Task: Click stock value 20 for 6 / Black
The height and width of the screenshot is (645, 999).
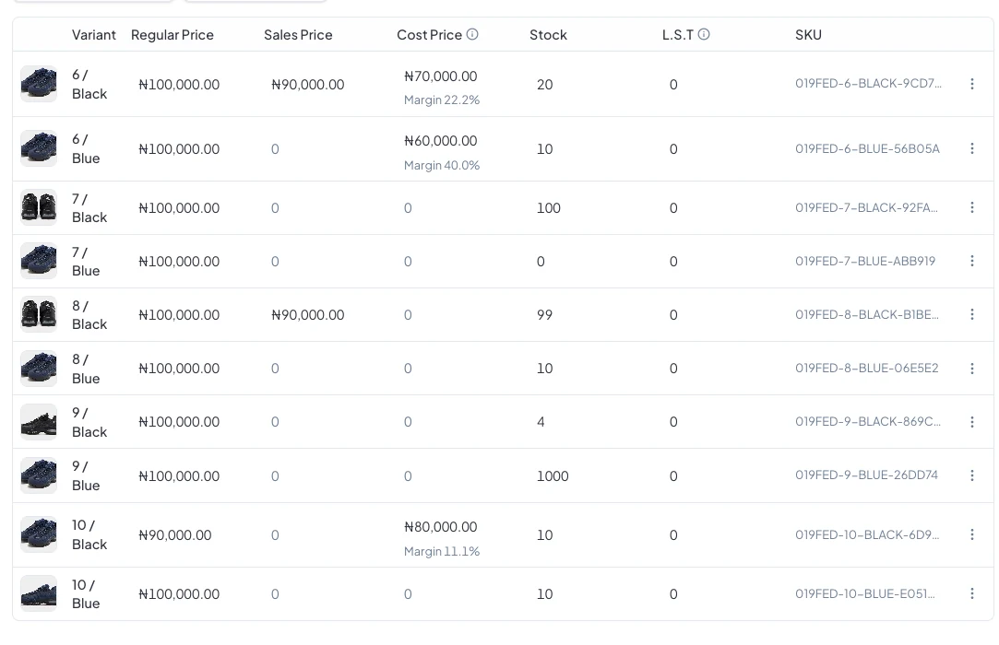Action: pyautogui.click(x=545, y=85)
